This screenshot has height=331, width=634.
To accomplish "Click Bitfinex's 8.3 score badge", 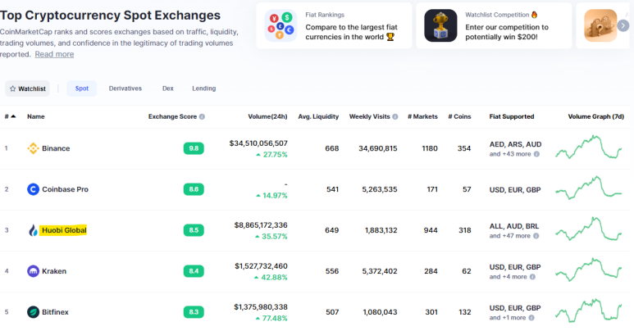I will 194,312.
